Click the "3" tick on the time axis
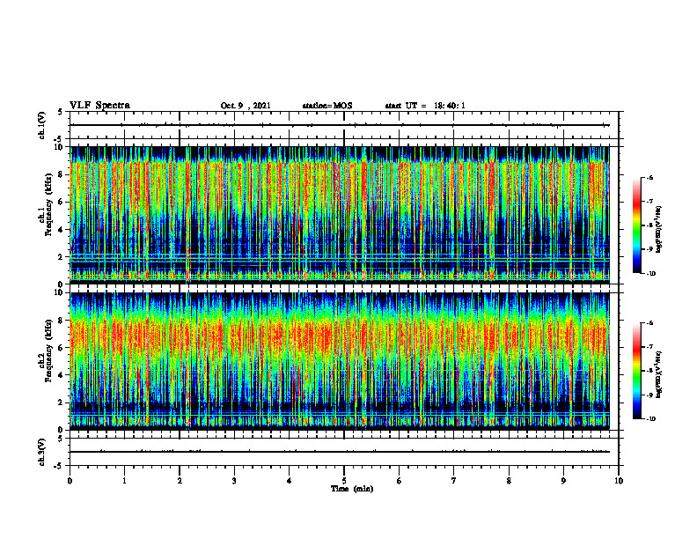 234,481
